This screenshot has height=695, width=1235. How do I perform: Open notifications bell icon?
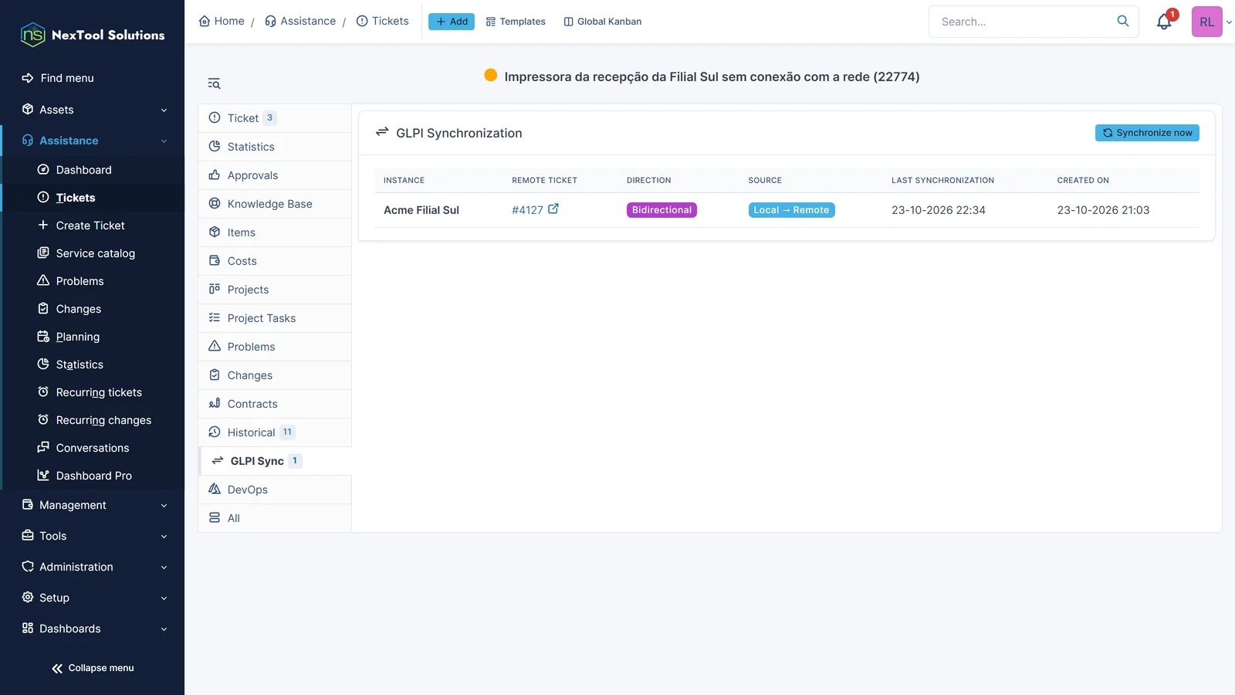[x=1164, y=22]
